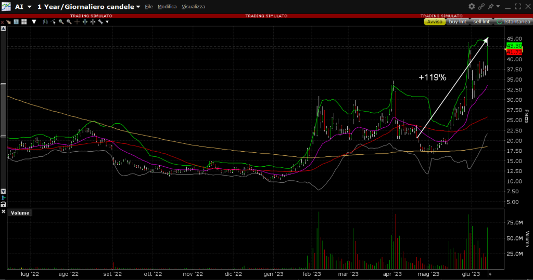Click the chart application logo icon

point(6,6)
